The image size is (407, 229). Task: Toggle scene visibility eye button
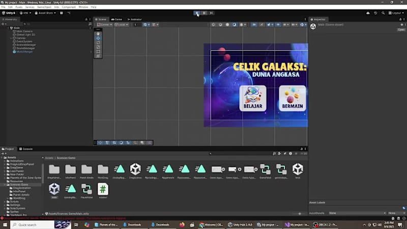[278, 24]
